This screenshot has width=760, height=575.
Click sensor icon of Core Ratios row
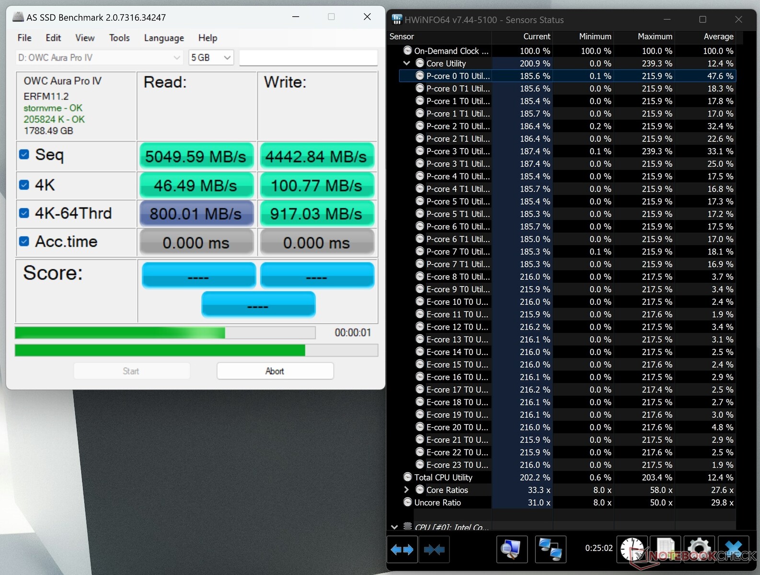click(420, 490)
